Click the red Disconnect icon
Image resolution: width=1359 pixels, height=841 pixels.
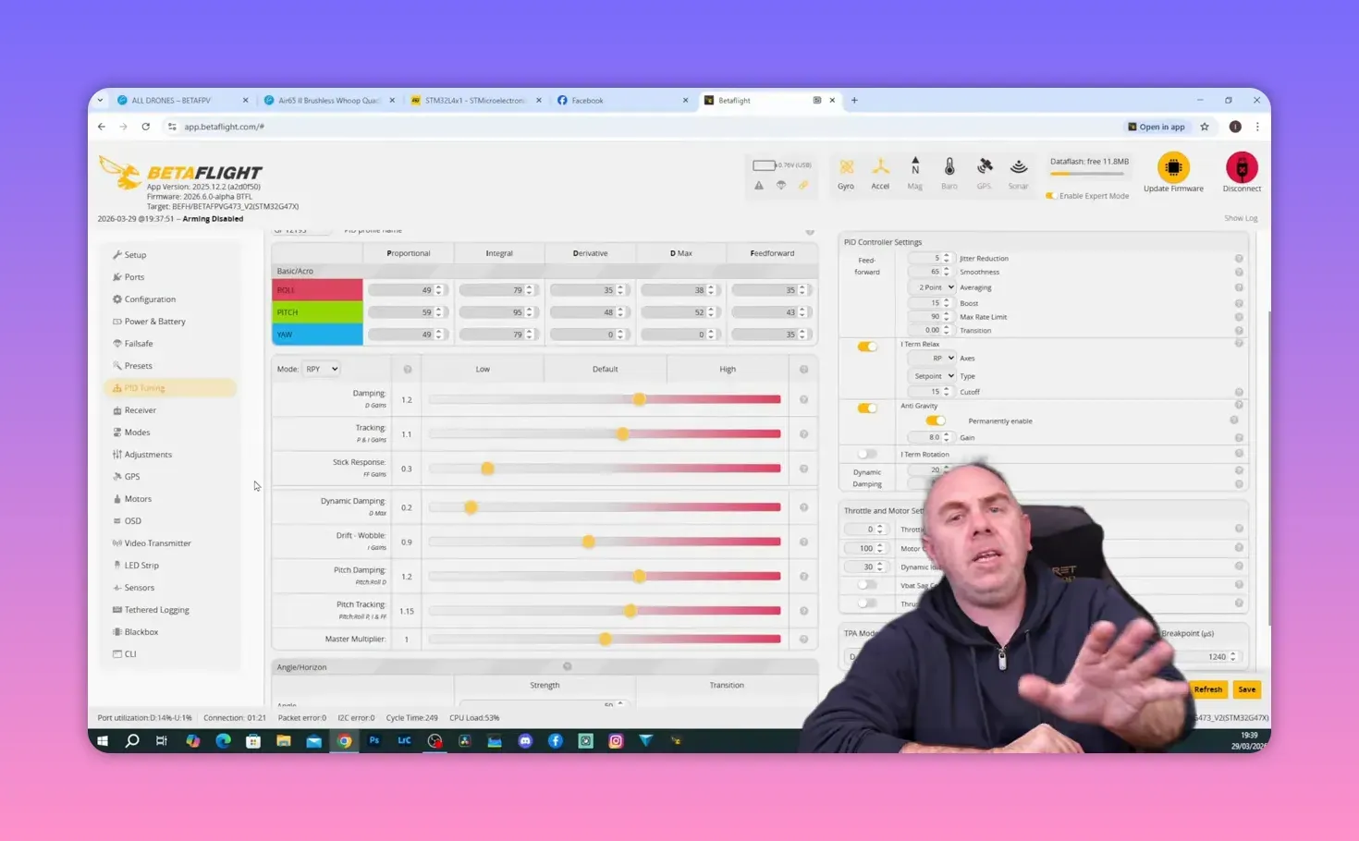1241,167
